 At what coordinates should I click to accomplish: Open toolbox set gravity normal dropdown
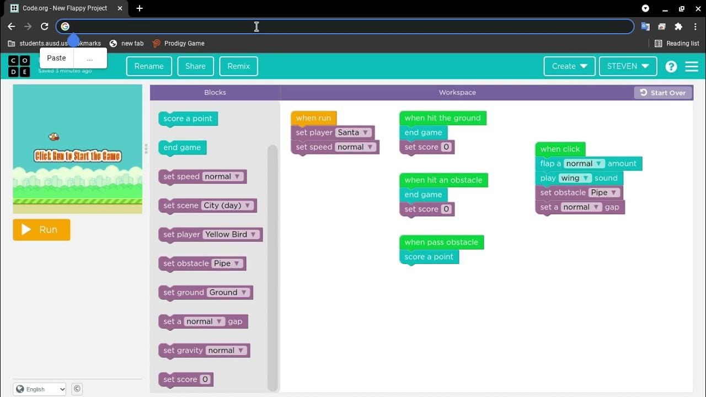coord(226,350)
